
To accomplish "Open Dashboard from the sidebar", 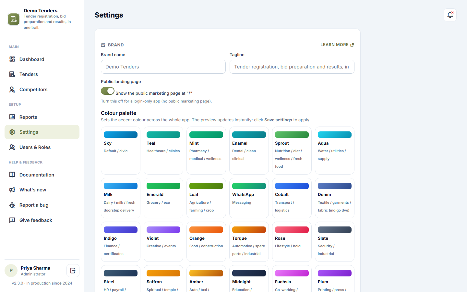I will pyautogui.click(x=42, y=59).
